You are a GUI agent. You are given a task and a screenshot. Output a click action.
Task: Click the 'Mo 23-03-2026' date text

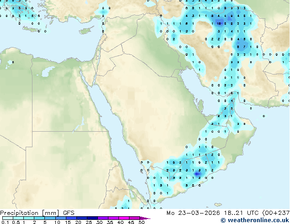tap(193, 213)
